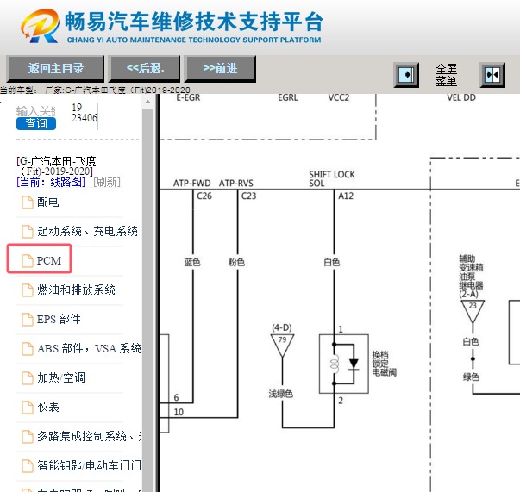Screen dimensions: 520x492
Task: Click the 蓝色 wire color label
Action: 192,263
